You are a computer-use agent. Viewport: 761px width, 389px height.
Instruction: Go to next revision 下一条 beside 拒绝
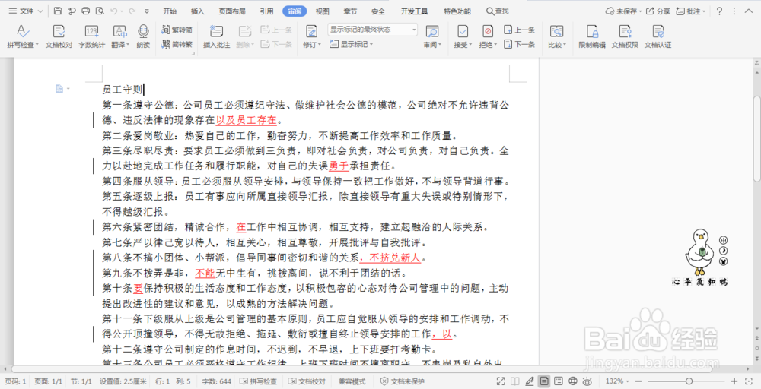[x=519, y=44]
